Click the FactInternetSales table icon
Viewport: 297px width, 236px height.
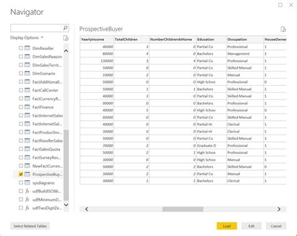point(27,115)
